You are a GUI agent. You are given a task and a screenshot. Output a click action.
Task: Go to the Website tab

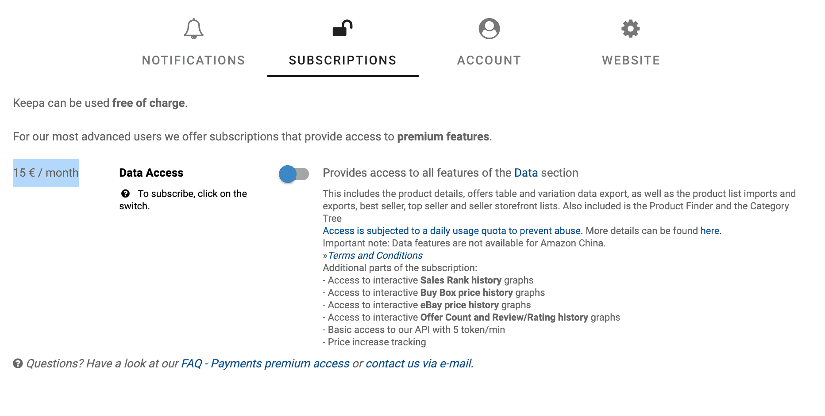[630, 60]
